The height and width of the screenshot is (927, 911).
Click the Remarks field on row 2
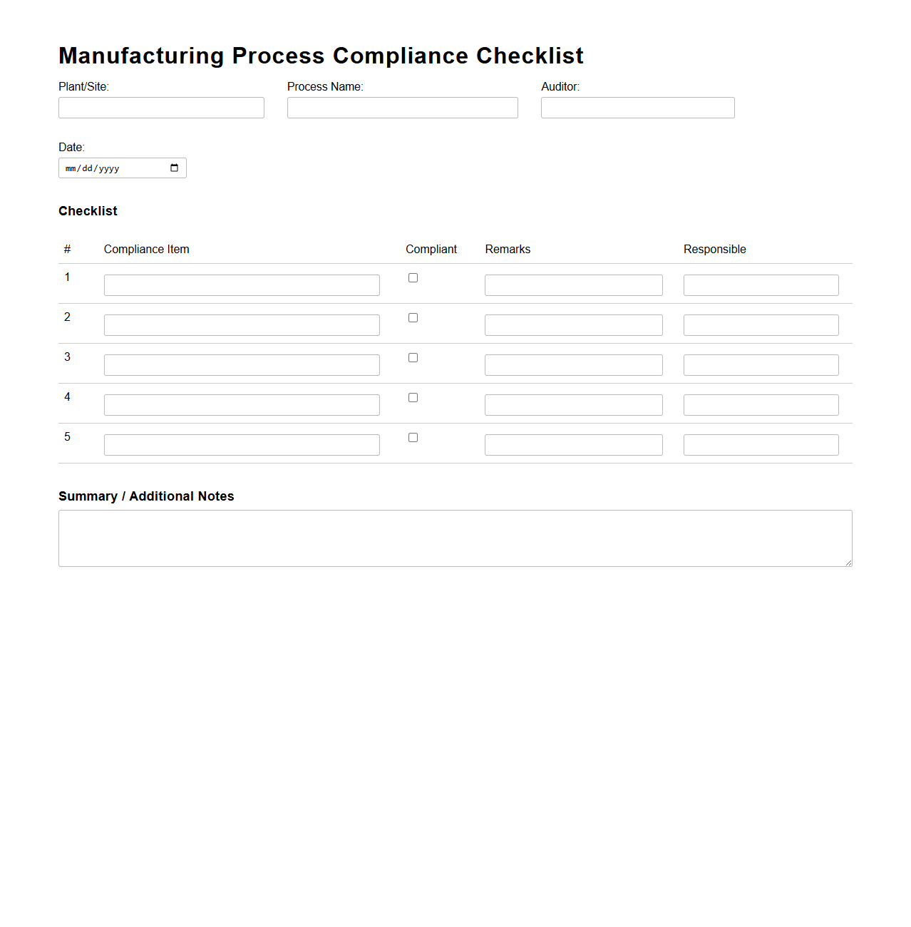click(x=573, y=324)
